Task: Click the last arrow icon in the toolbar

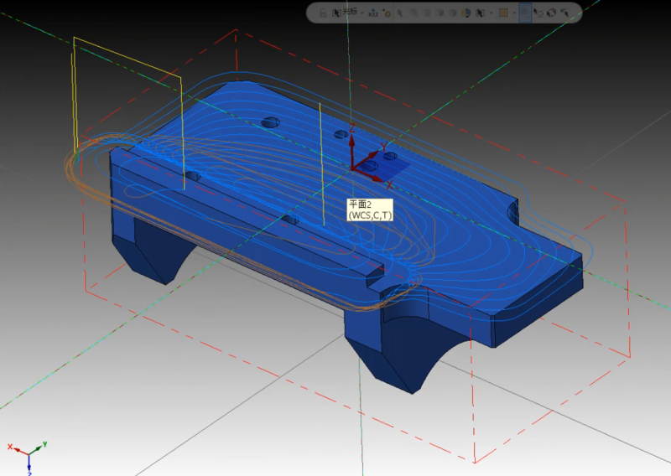Action: point(565,13)
